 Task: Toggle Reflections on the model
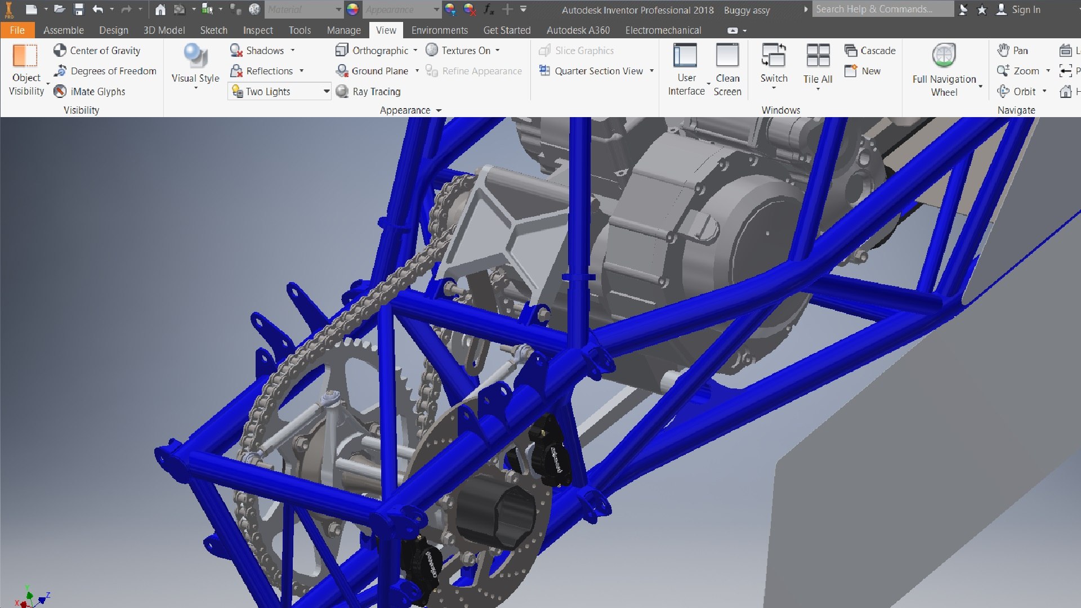click(x=261, y=71)
